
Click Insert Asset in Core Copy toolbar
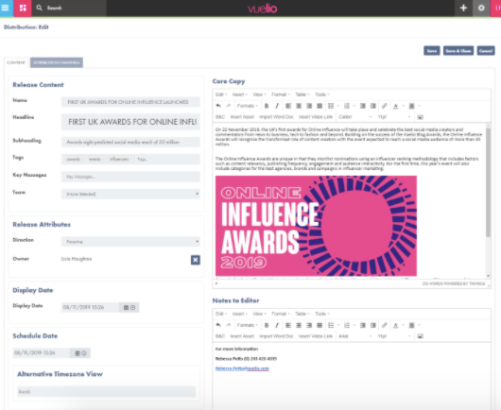pos(242,117)
